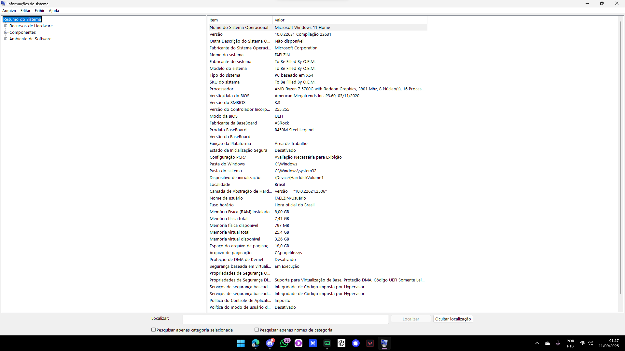Click the vertical scrollbar of the details list

click(621, 156)
